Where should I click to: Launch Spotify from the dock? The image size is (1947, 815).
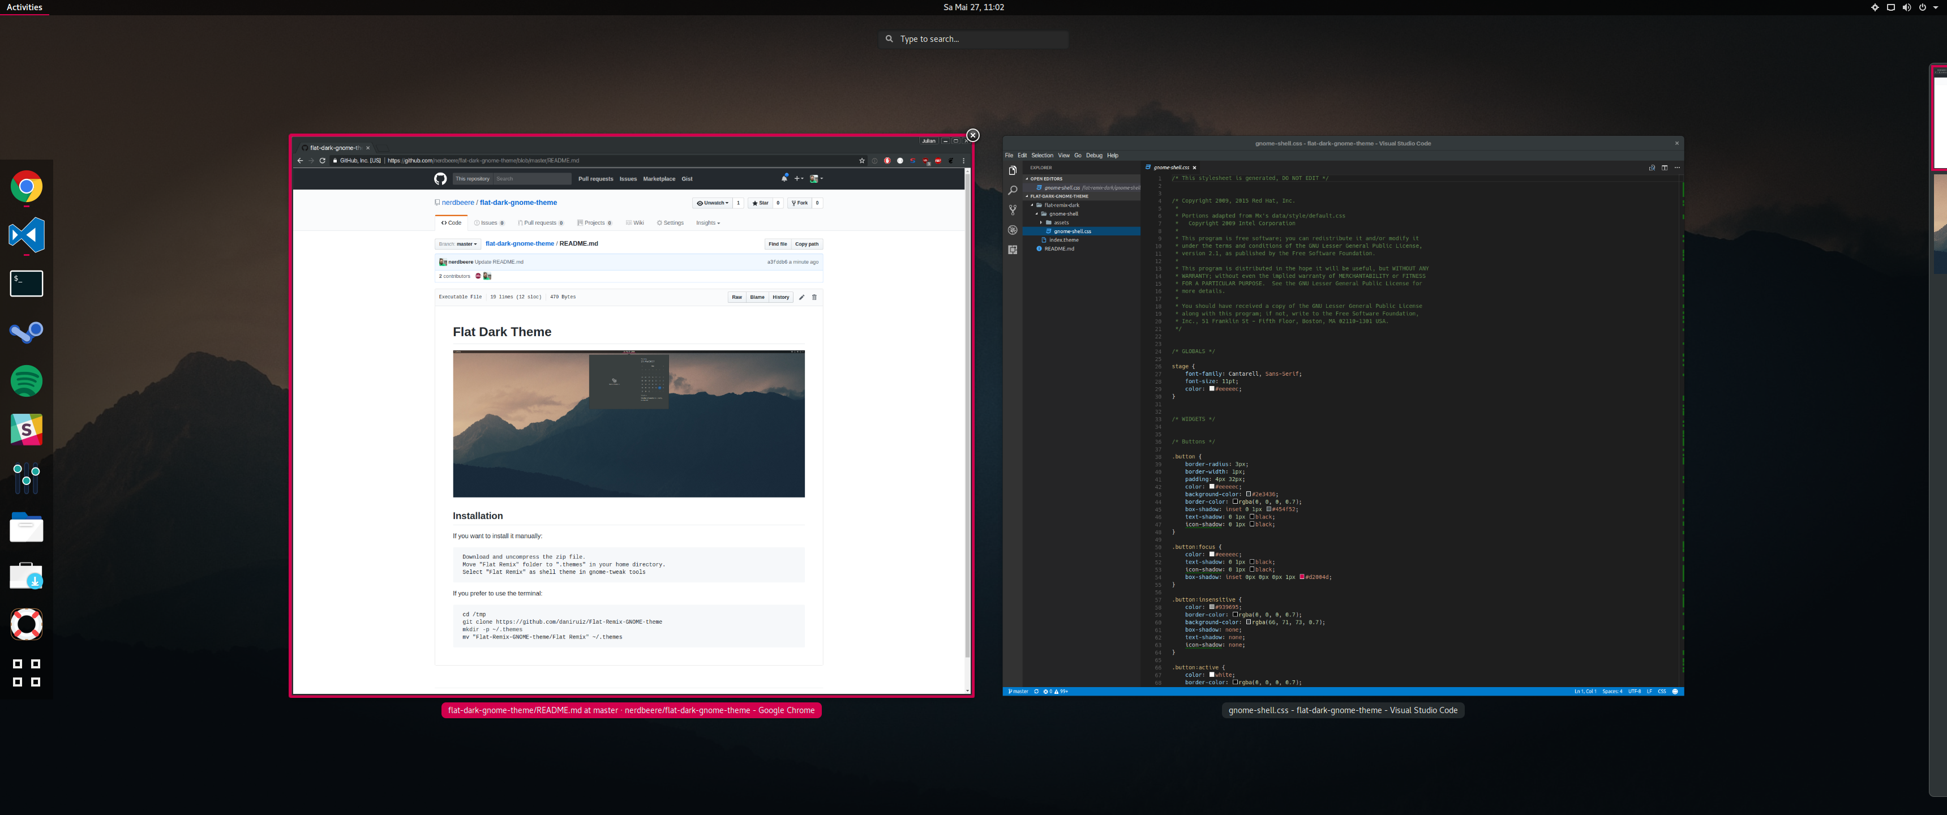(x=27, y=381)
